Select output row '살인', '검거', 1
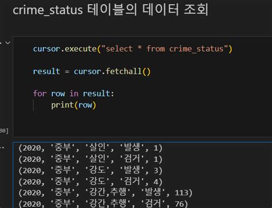 click(90, 159)
